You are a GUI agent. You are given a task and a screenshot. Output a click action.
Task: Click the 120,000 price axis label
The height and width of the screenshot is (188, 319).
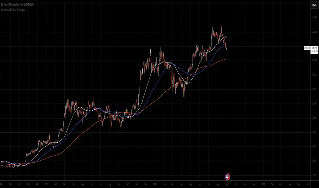click(314, 32)
